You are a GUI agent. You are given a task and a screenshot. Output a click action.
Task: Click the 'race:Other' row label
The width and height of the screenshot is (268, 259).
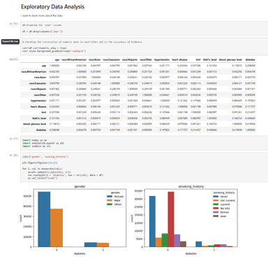[40, 95]
